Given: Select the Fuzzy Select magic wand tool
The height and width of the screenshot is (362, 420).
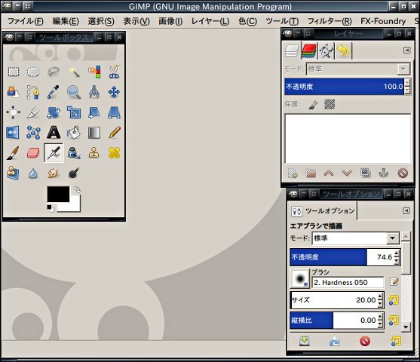Looking at the screenshot, I should point(74,72).
